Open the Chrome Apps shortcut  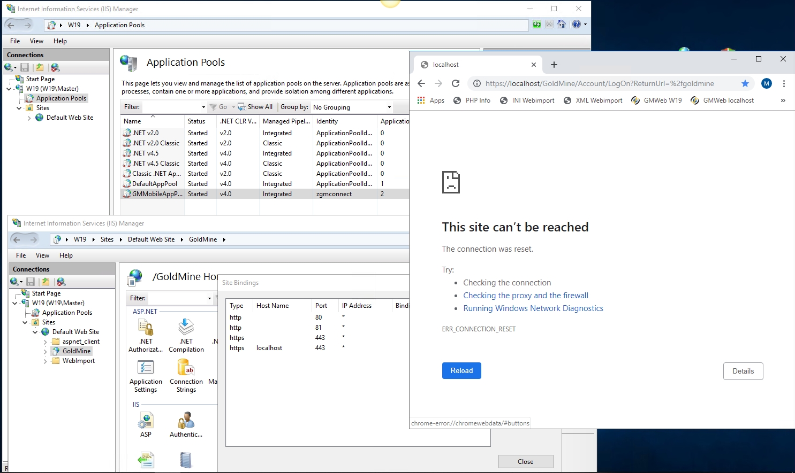pyautogui.click(x=431, y=100)
